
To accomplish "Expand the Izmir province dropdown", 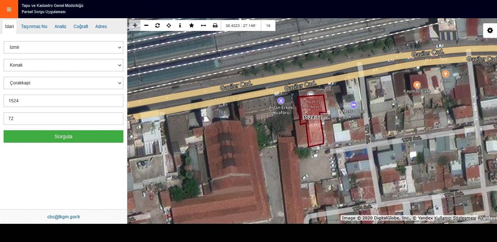I will 63,47.
